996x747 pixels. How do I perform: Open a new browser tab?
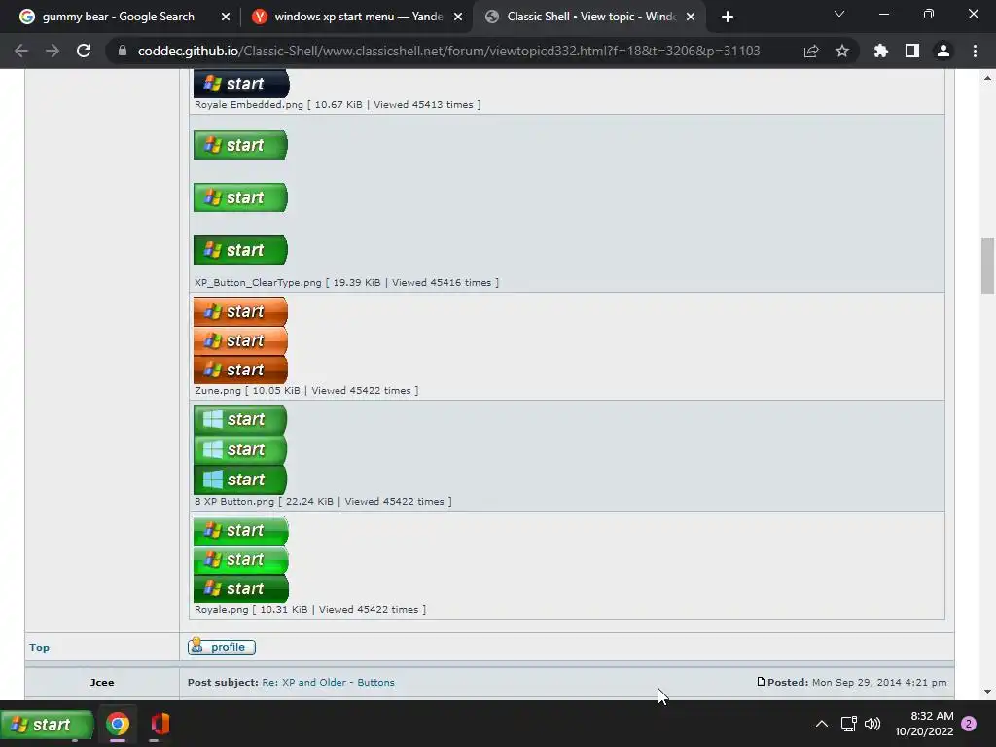728,17
